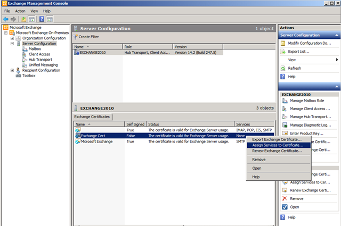341x226 pixels.
Task: Click the Create Filter link
Action: click(88, 37)
